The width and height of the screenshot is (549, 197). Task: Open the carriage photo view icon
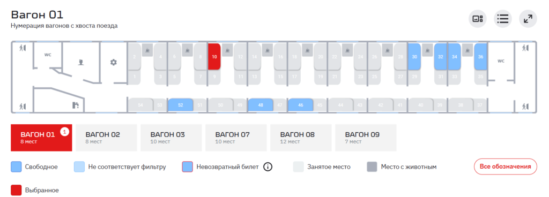(x=478, y=19)
